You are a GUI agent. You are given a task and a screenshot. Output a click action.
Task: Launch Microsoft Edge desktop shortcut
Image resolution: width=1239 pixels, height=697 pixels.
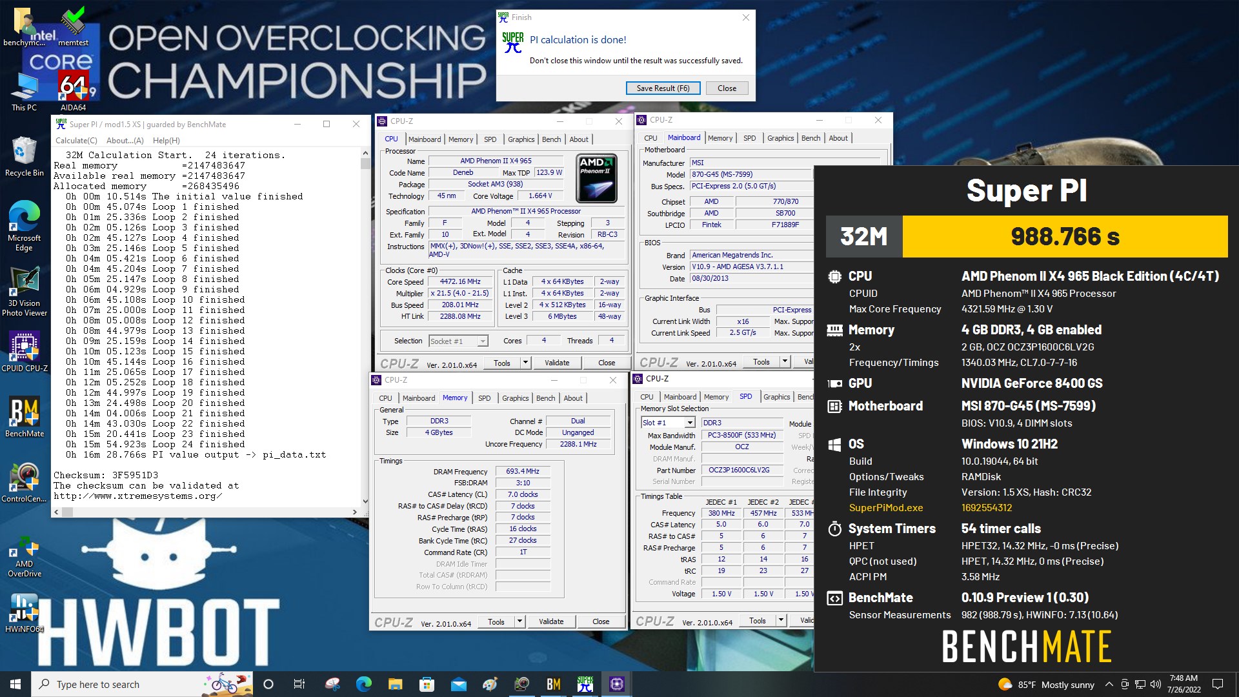[x=25, y=226]
